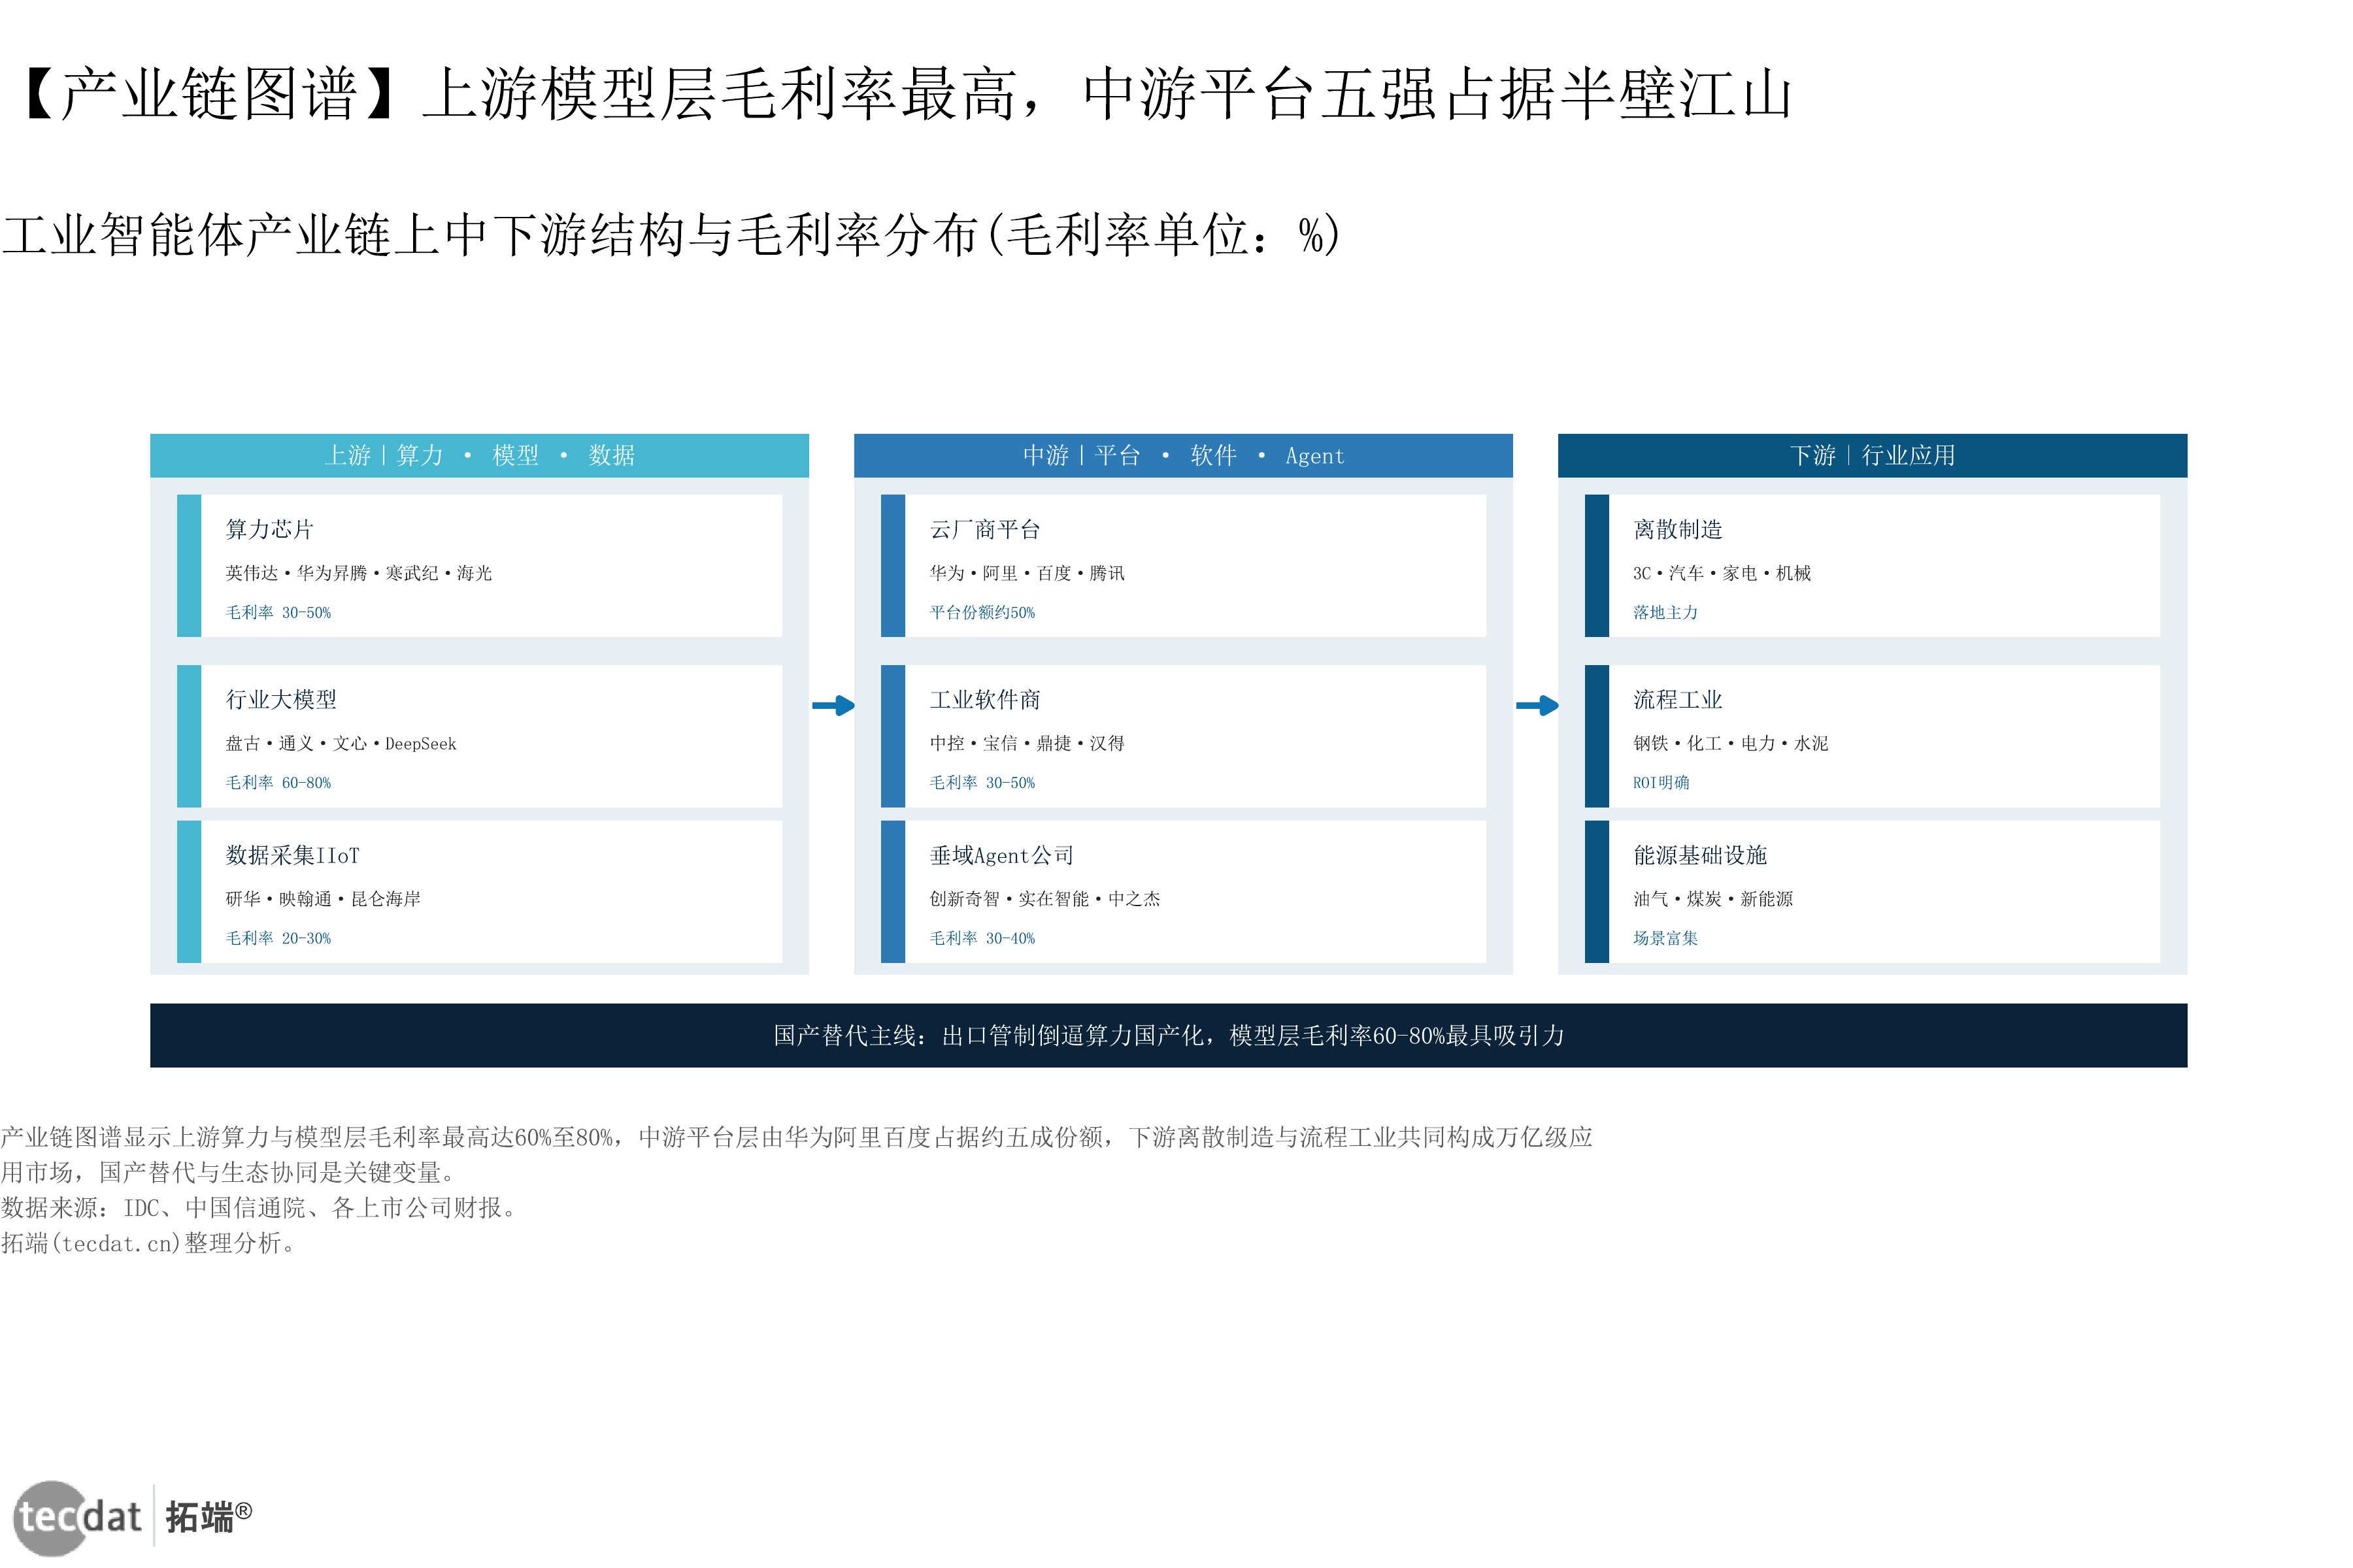This screenshot has height=1568, width=2353.
Task: Click the 垂域Agent公司 card title
Action: tap(1001, 855)
